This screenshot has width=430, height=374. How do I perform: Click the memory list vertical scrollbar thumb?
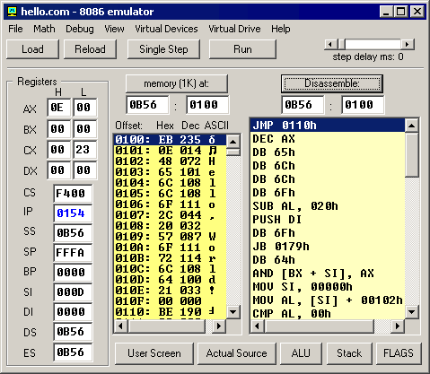pos(233,152)
